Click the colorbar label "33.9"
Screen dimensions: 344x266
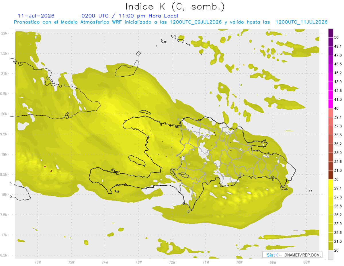click(x=338, y=153)
